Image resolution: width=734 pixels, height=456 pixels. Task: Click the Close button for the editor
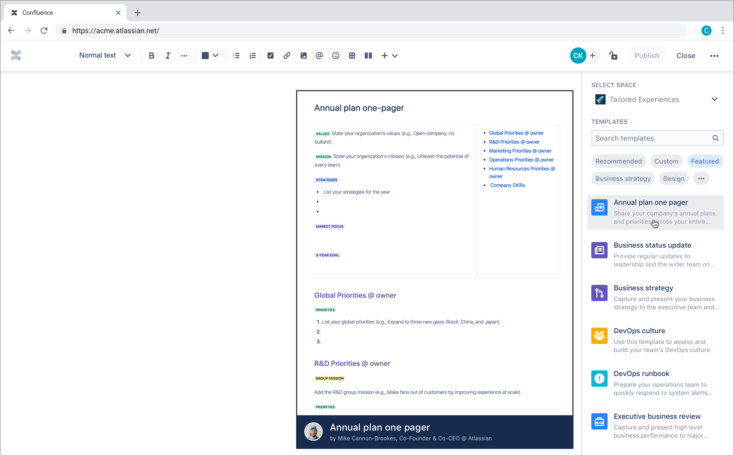pos(686,55)
